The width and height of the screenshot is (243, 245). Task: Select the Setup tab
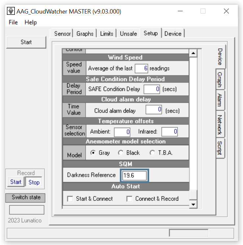point(151,33)
